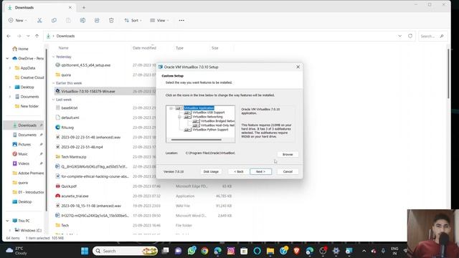The height and width of the screenshot is (258, 459).
Task: Go up one folder level
Action: pyautogui.click(x=37, y=36)
